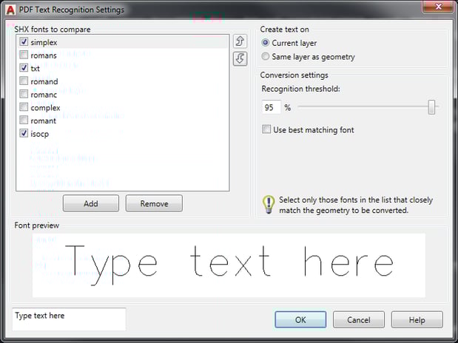
Task: Click the lightbulb tip icon
Action: click(x=269, y=205)
